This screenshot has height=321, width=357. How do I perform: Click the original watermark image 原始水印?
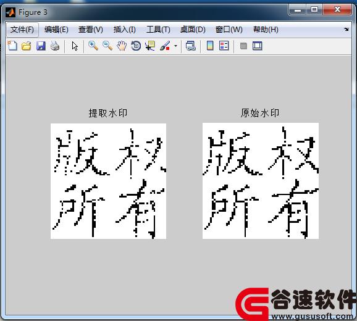(261, 181)
